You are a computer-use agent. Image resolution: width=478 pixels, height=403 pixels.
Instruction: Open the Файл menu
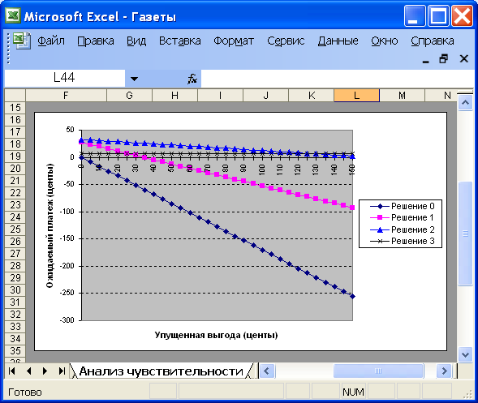tap(51, 41)
